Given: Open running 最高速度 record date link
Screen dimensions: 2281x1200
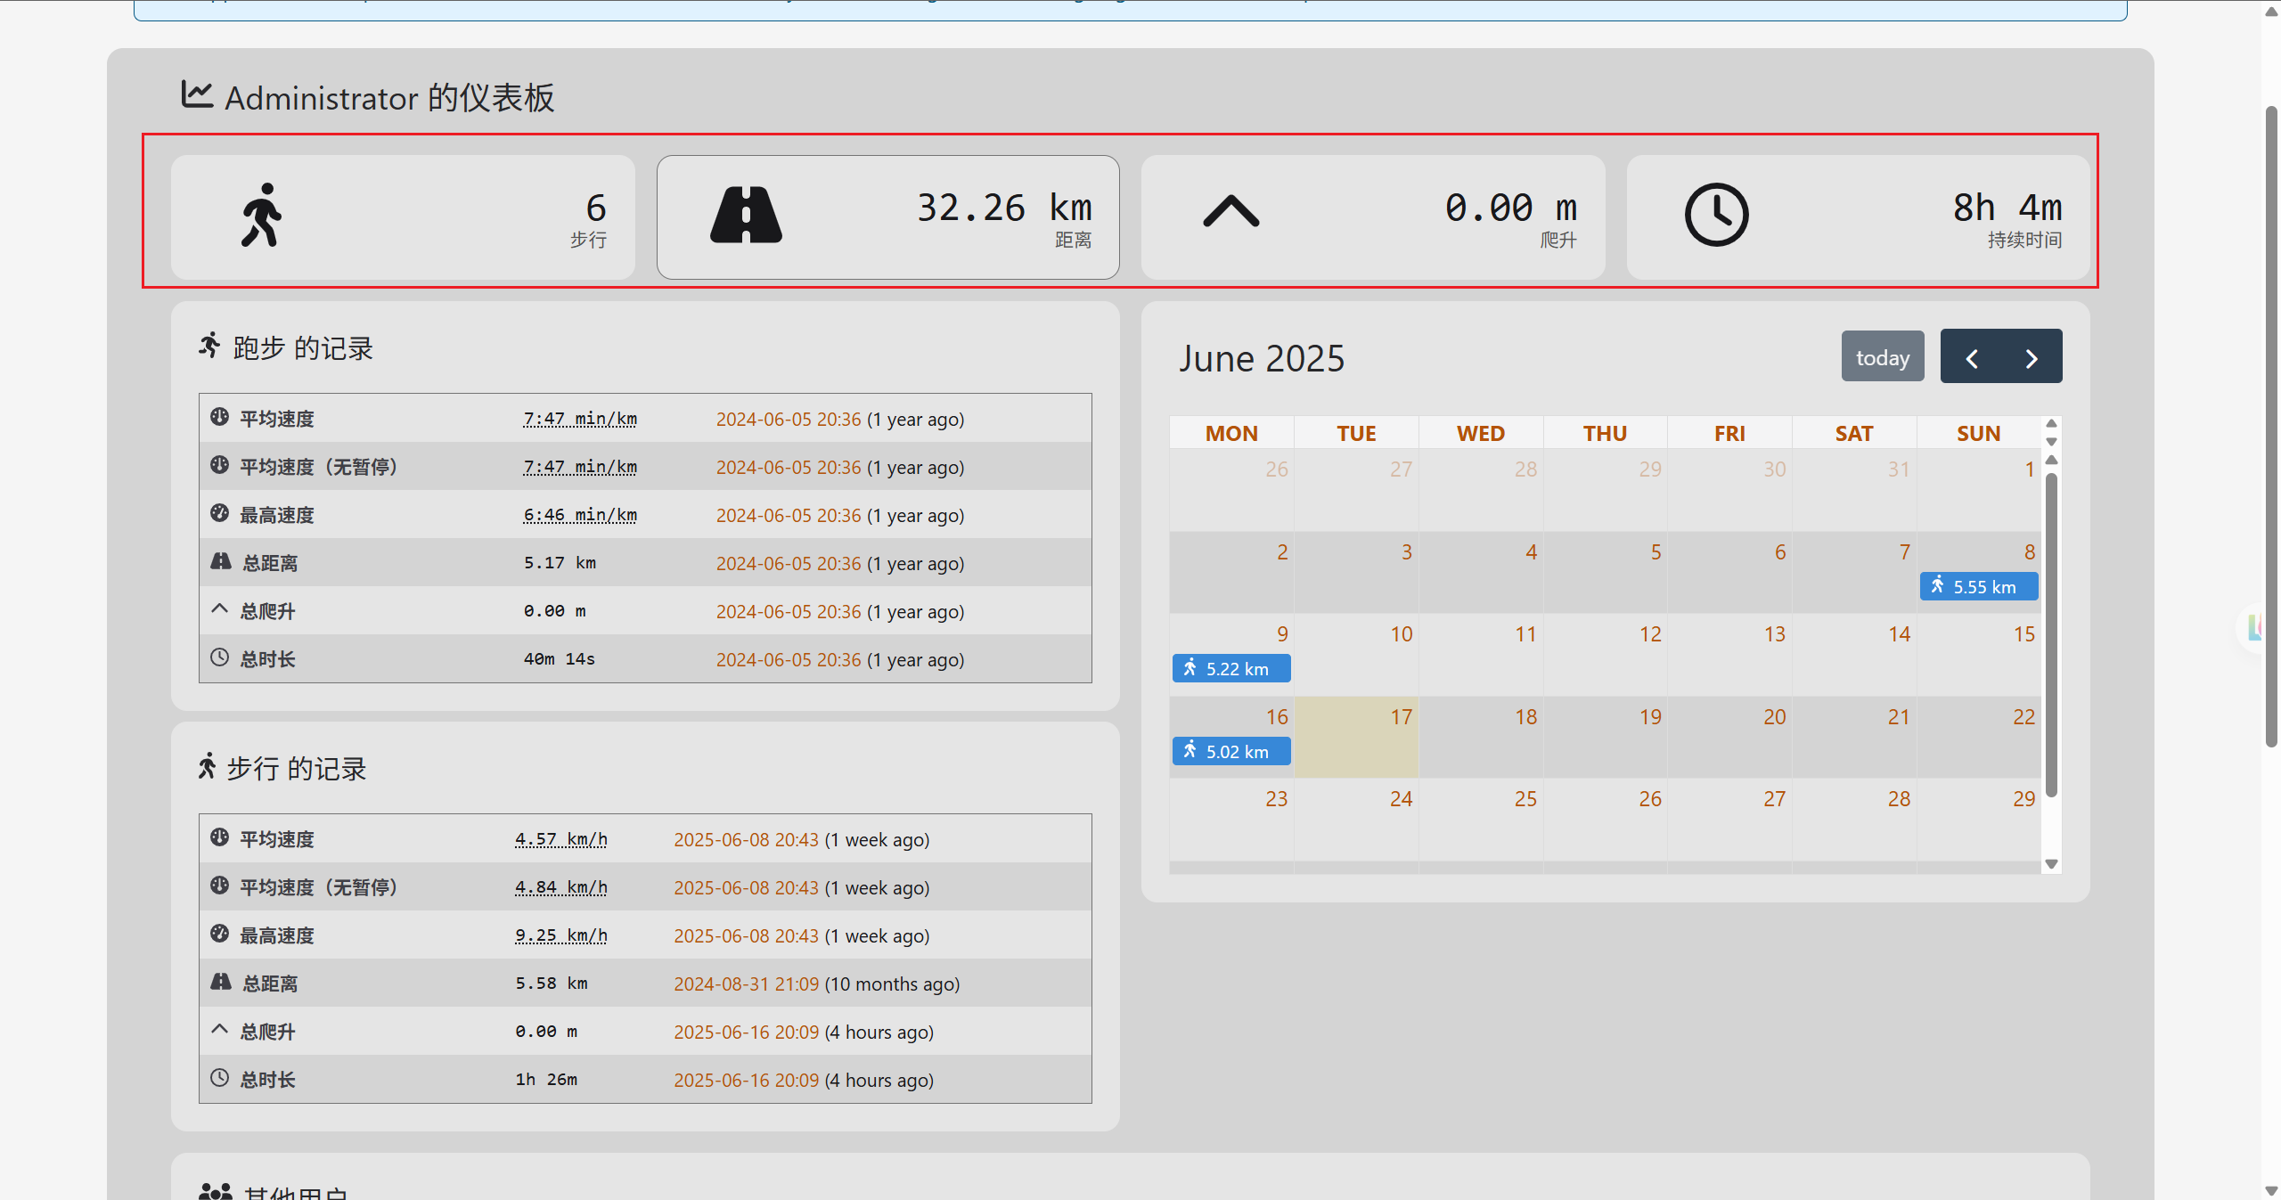Looking at the screenshot, I should [x=789, y=515].
